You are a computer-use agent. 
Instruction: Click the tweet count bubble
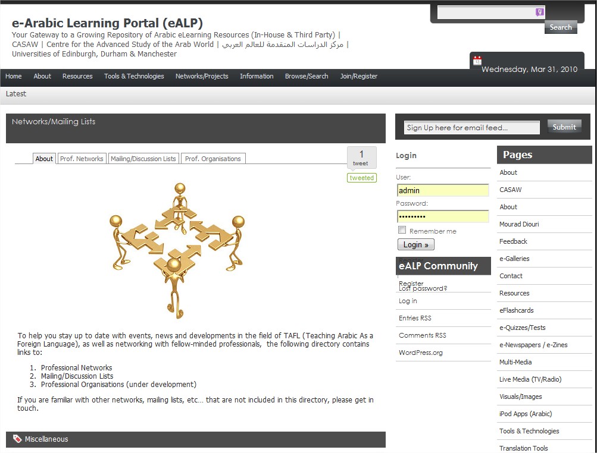[361, 158]
